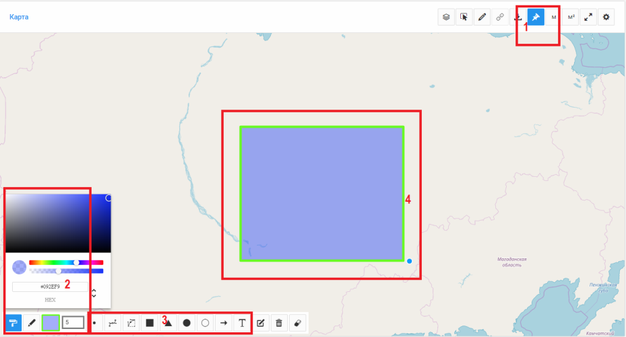Select the text T tool
The width and height of the screenshot is (626, 337).
coord(242,323)
